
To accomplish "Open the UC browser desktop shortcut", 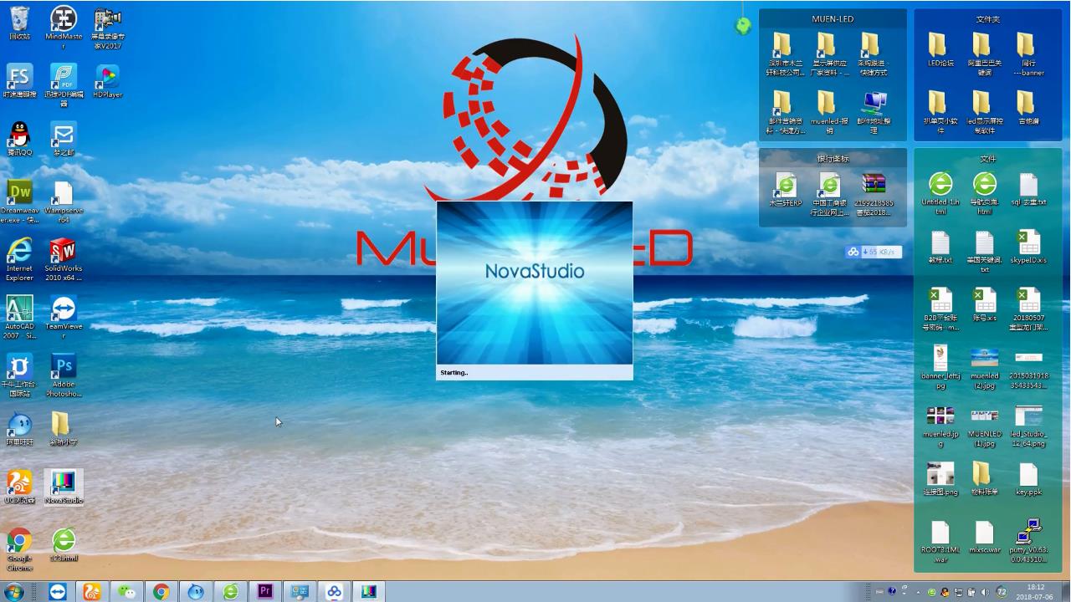I will (19, 487).
